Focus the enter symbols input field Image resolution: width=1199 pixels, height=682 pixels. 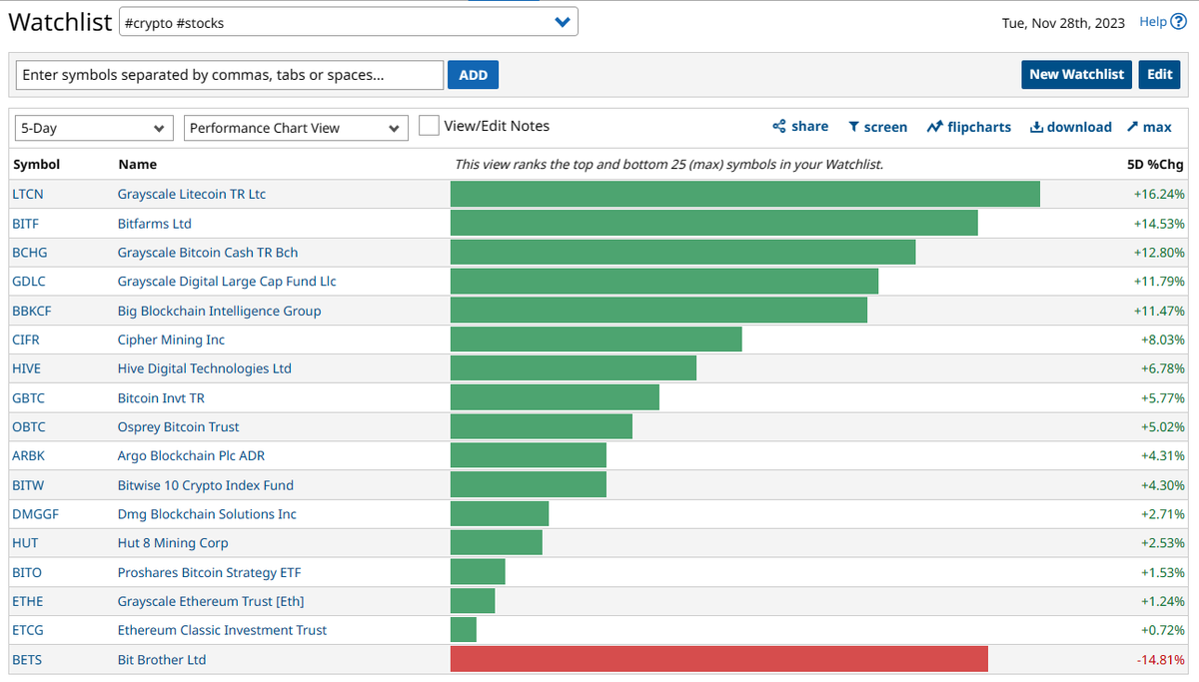pos(230,75)
